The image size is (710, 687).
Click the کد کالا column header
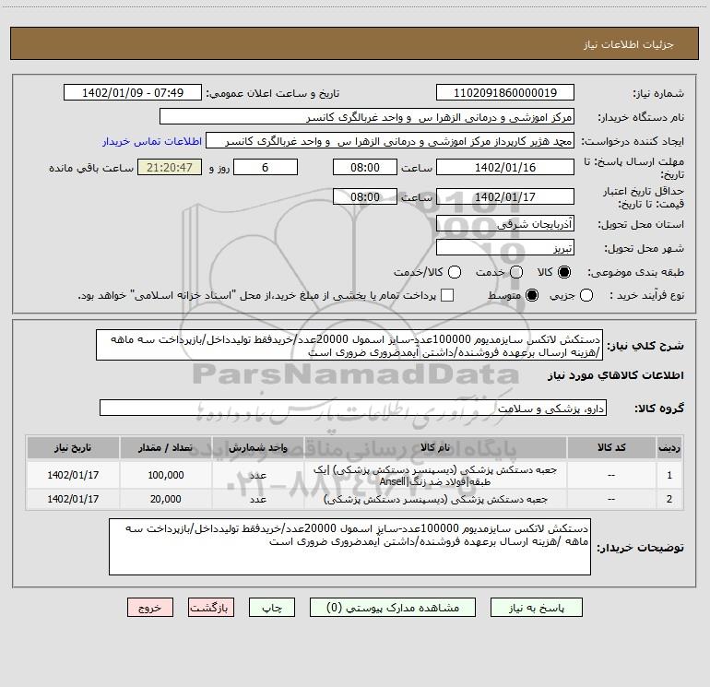pyautogui.click(x=611, y=448)
